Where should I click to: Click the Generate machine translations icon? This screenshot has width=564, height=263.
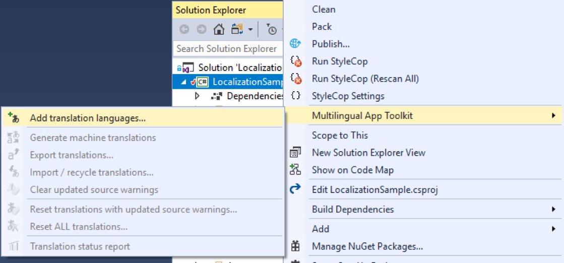pyautogui.click(x=13, y=138)
